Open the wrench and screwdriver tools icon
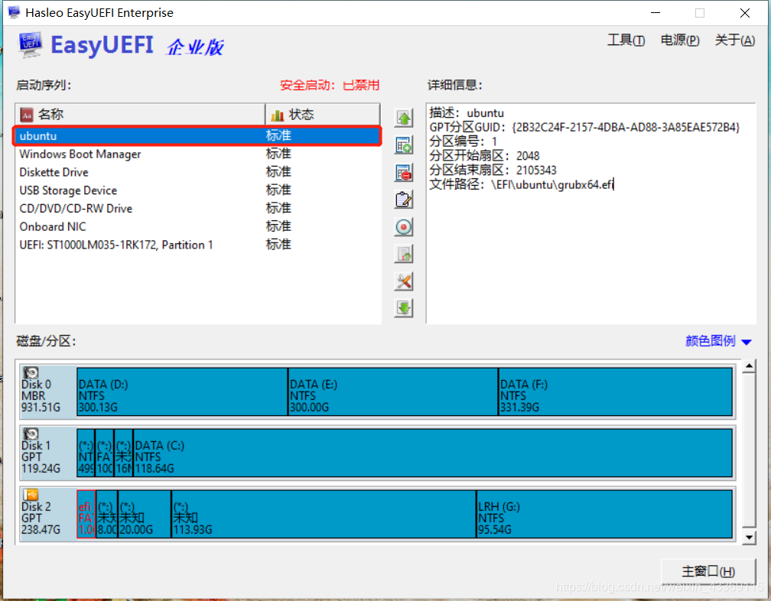The width and height of the screenshot is (771, 601). point(404,281)
